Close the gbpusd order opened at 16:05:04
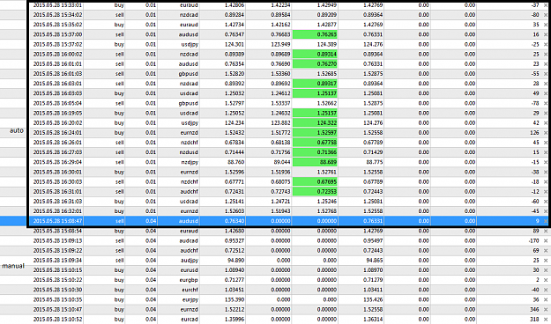Screen dimensions: 551x324 [546, 103]
